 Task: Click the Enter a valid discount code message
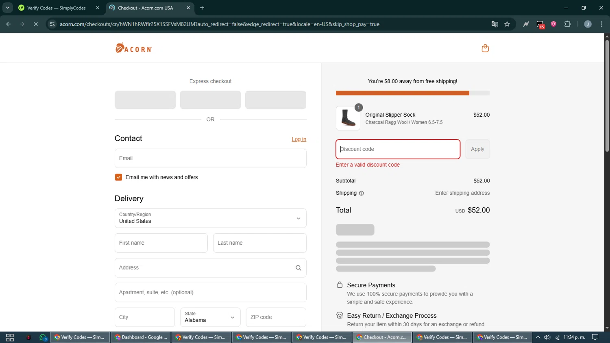(368, 165)
